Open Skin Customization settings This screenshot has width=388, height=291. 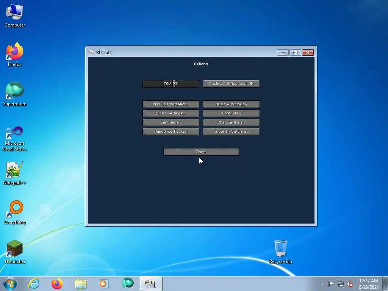[x=171, y=104]
